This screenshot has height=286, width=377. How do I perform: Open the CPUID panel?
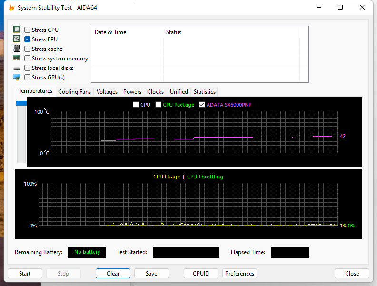click(201, 274)
